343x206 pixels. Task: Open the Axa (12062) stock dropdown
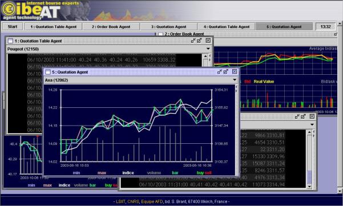coord(235,80)
